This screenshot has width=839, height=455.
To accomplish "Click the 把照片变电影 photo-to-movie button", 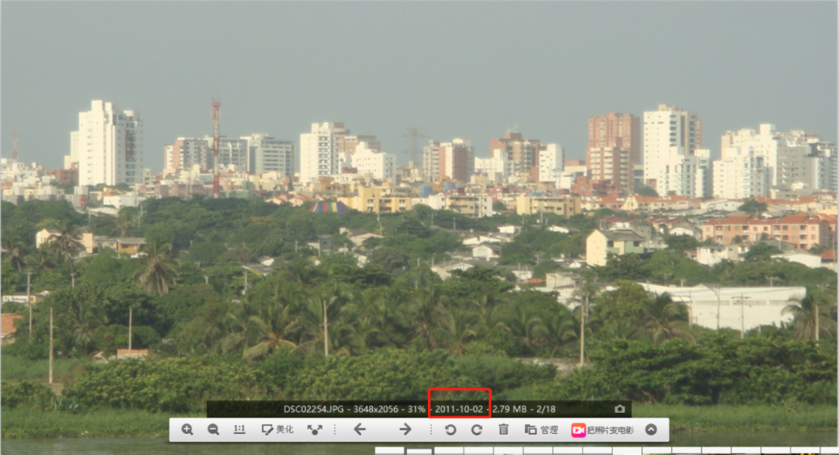I will pos(603,429).
